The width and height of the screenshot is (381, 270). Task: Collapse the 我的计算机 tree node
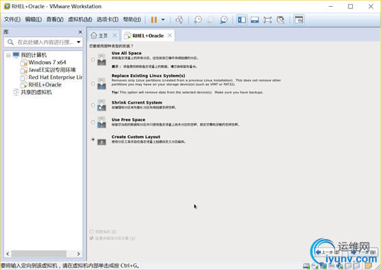8,55
